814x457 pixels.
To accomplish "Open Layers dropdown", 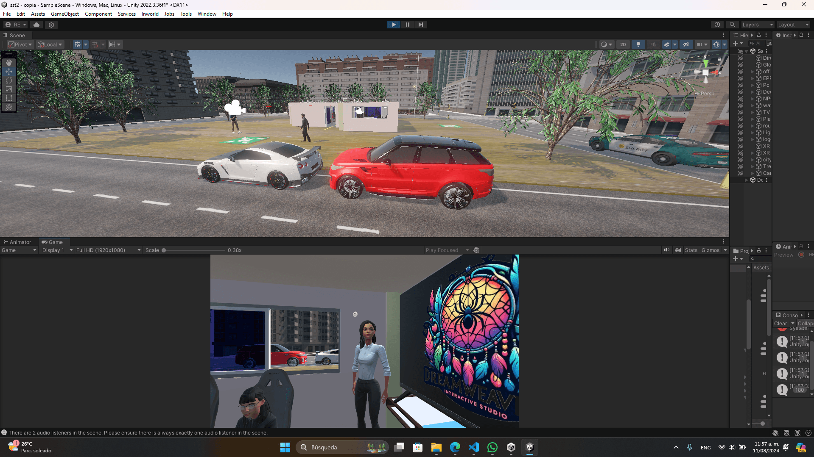I will pyautogui.click(x=758, y=25).
